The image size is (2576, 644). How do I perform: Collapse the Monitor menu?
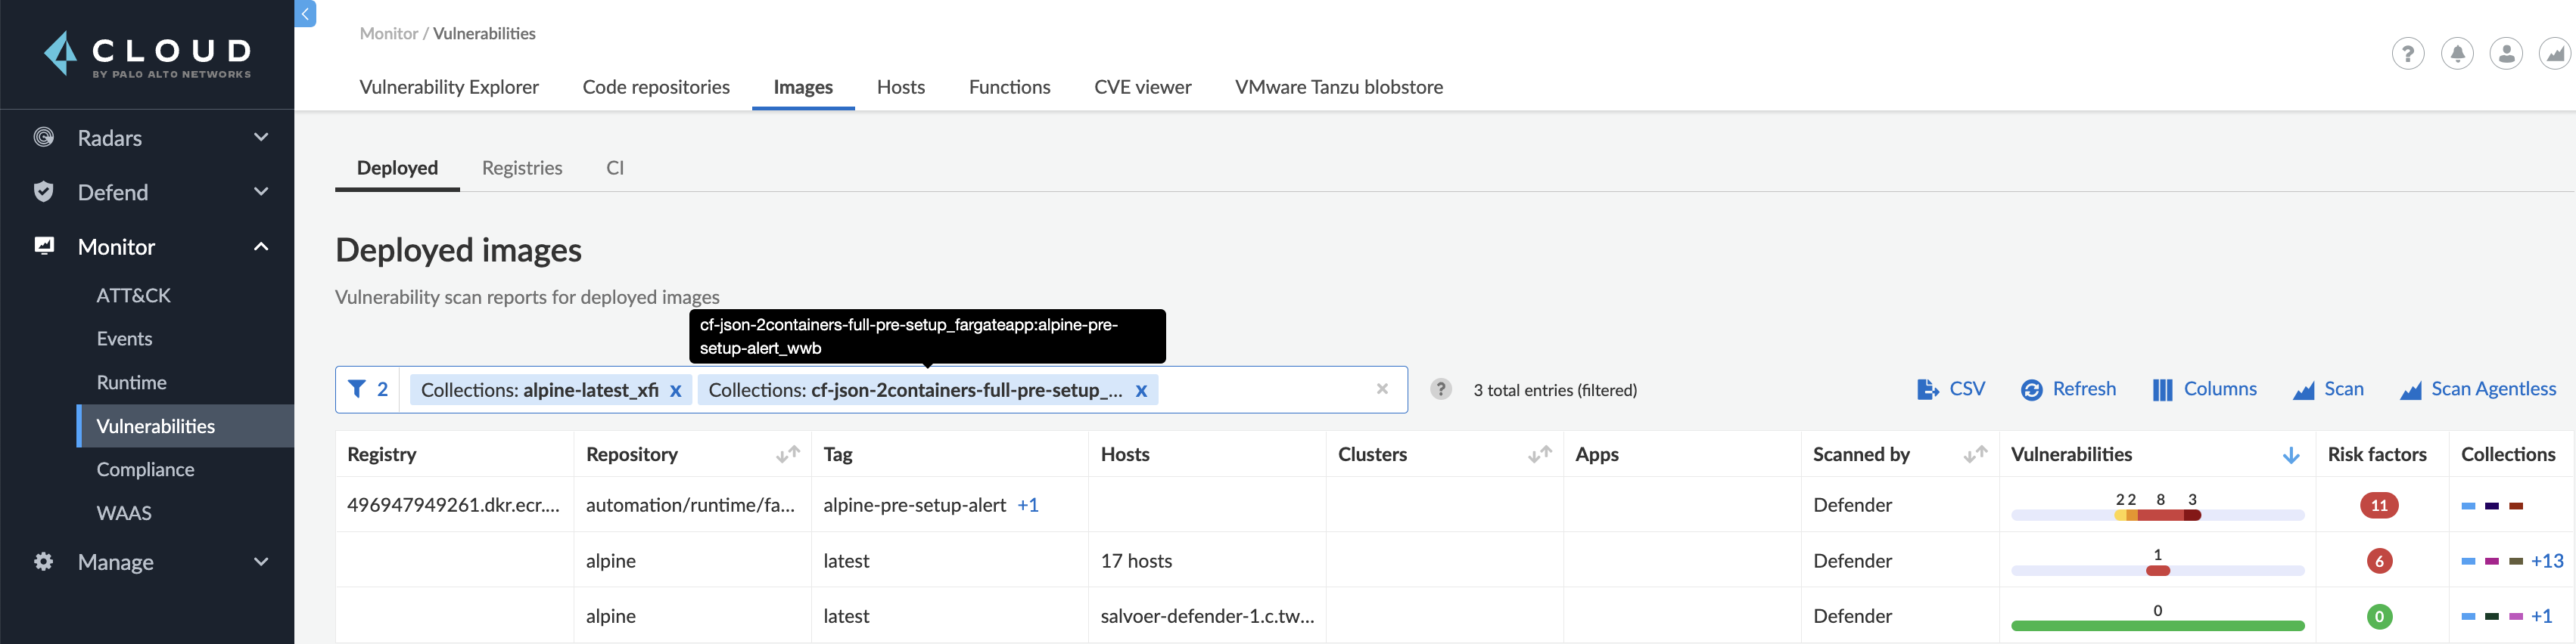(x=261, y=246)
